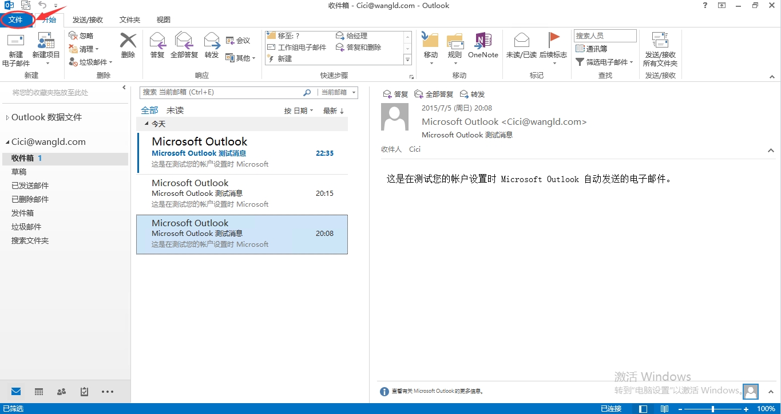
Task: Open the More (其他) respond dropdown
Action: (240, 58)
